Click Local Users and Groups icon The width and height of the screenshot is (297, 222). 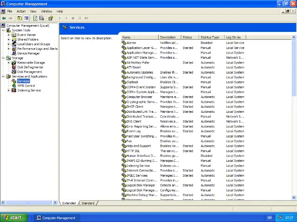pos(14,44)
